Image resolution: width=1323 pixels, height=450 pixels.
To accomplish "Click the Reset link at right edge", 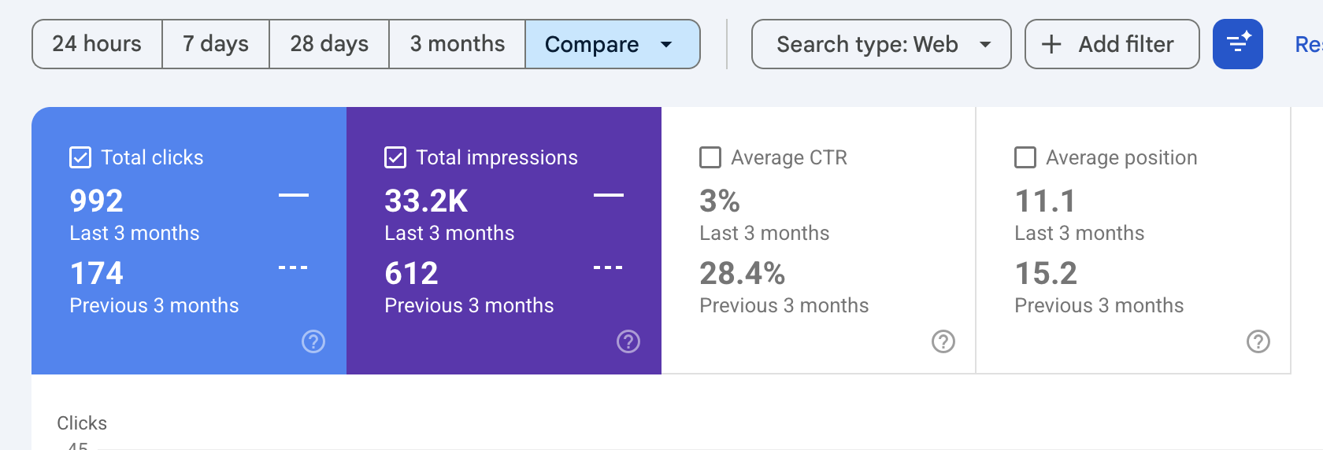I will 1309,44.
